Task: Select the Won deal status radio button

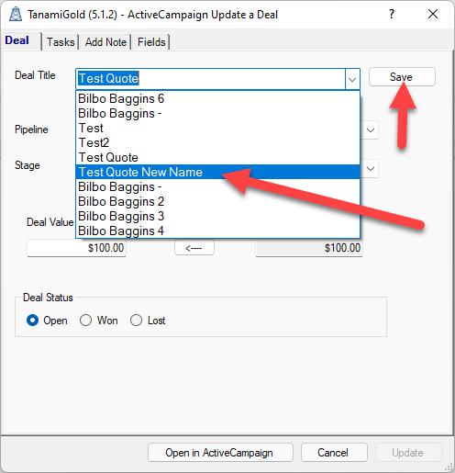Action: (x=85, y=321)
